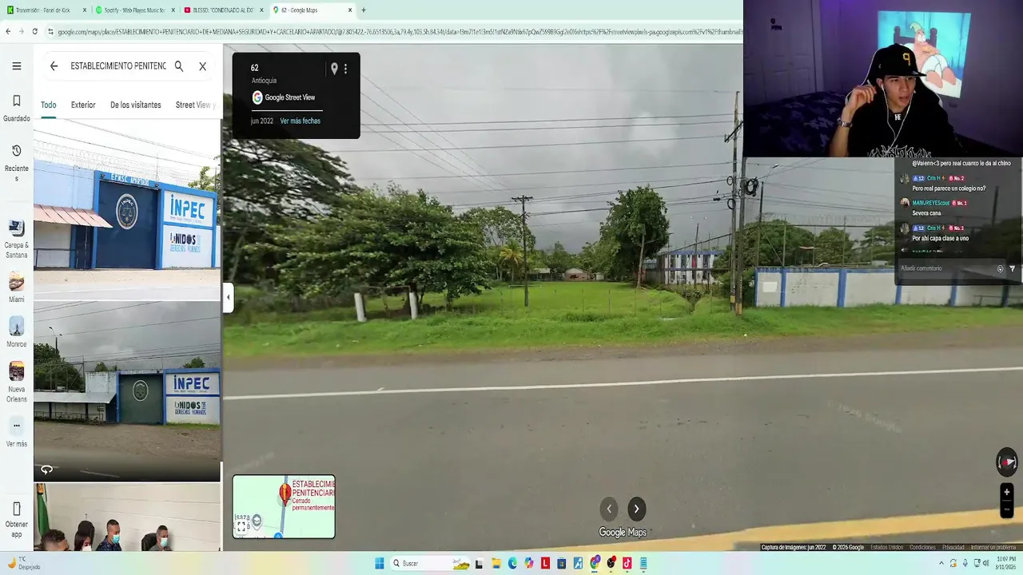The image size is (1023, 575).
Task: Clear the search with the X icon
Action: [x=202, y=66]
